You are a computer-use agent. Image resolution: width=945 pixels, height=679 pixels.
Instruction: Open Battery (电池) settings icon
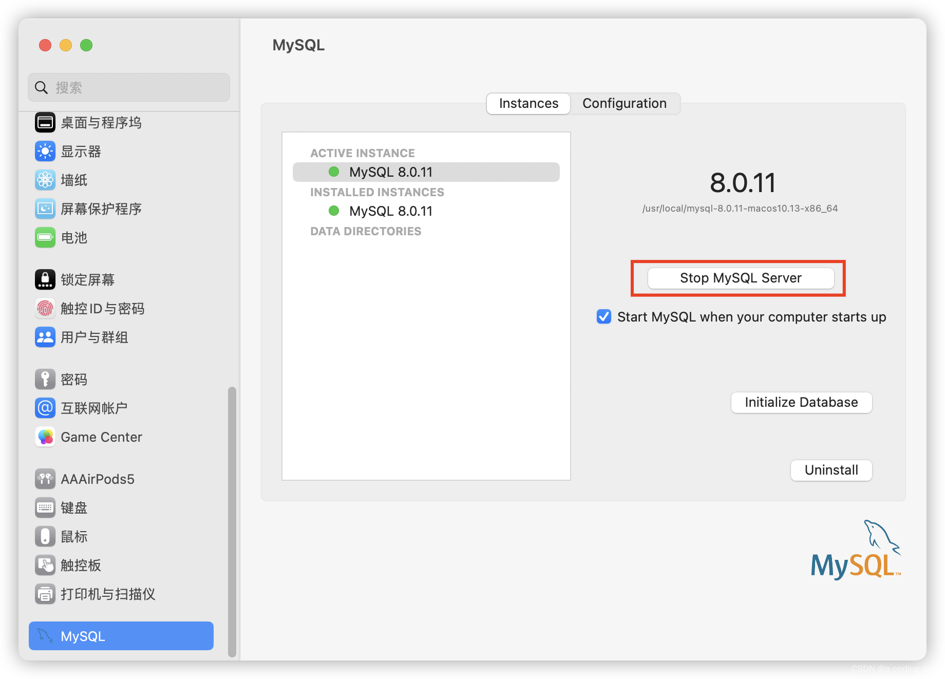click(x=45, y=238)
